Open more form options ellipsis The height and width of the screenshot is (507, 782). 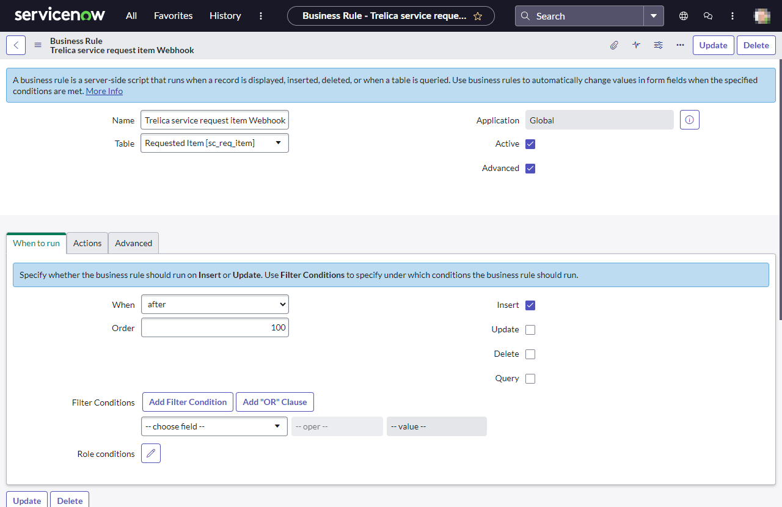[x=680, y=45]
